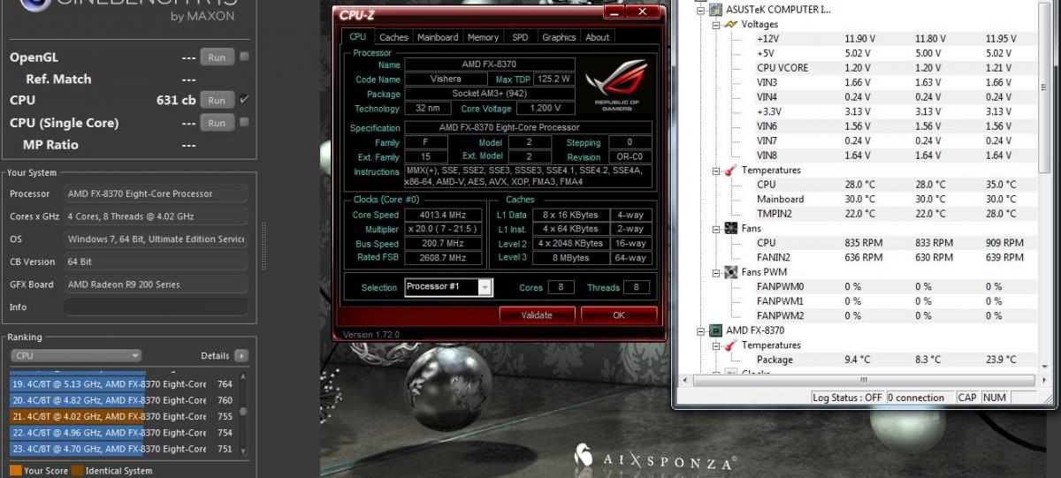The width and height of the screenshot is (1061, 478).
Task: Collapse the Fans tree node
Action: click(x=716, y=228)
